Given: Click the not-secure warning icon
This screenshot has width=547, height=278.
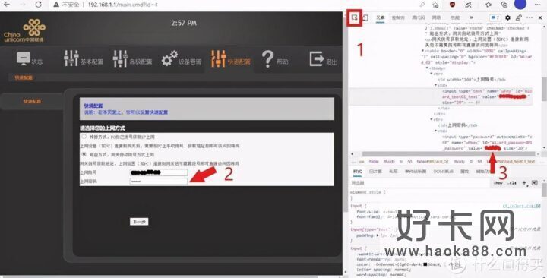Looking at the screenshot, I should click(55, 5).
